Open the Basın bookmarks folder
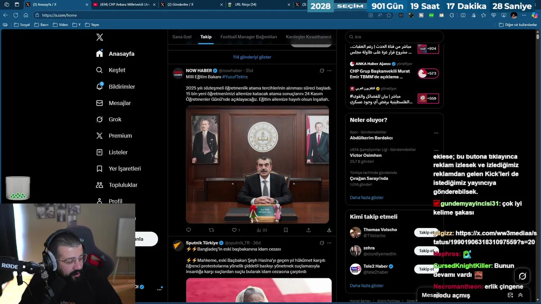The height and width of the screenshot is (304, 541). click(x=41, y=25)
